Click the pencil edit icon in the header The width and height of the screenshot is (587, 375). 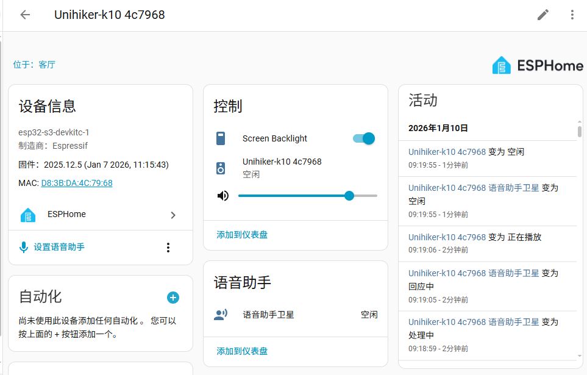[543, 15]
